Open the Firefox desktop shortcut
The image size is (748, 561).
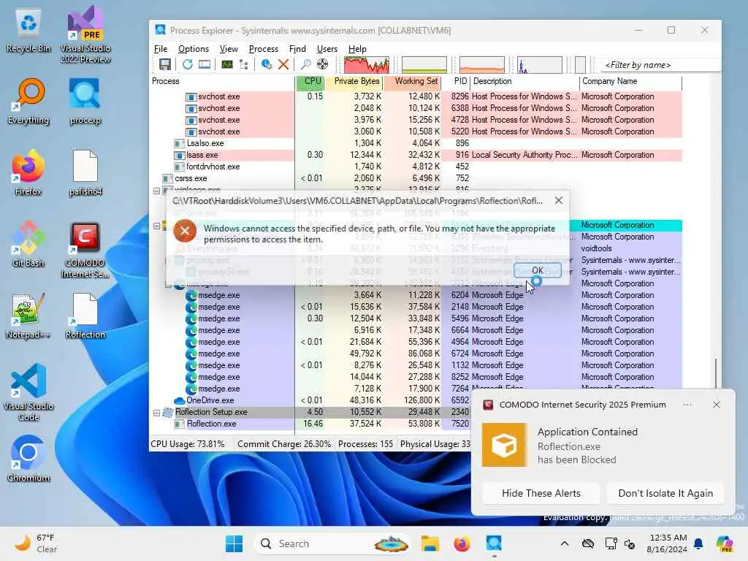pyautogui.click(x=28, y=172)
